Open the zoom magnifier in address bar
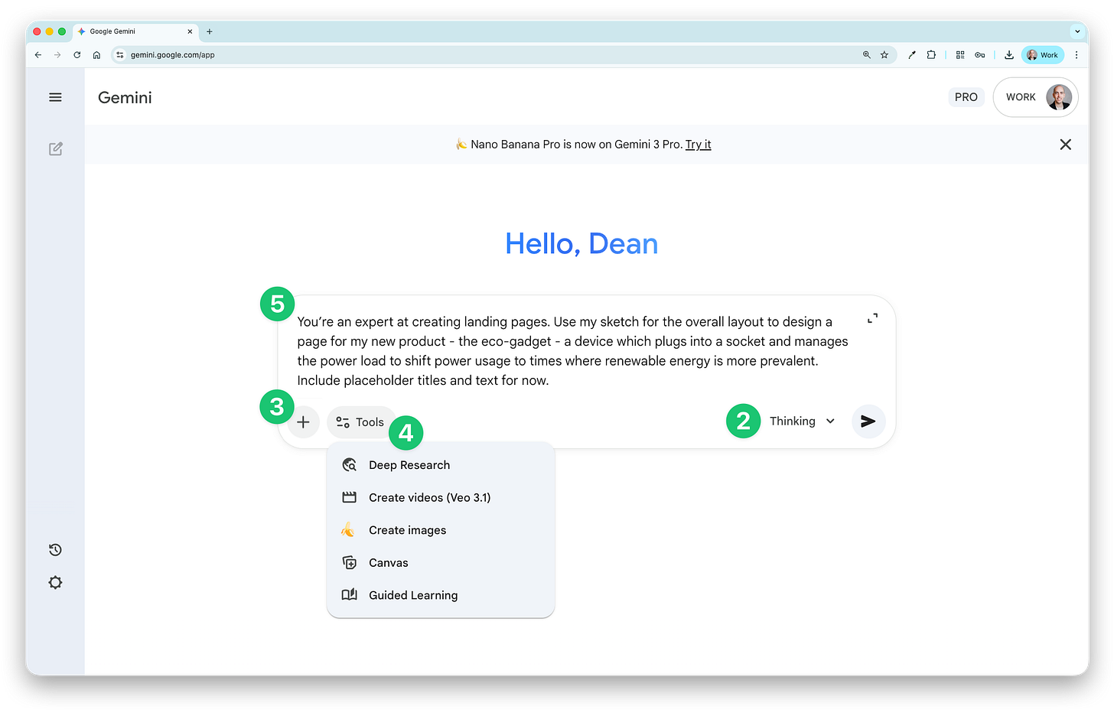 [x=866, y=55]
